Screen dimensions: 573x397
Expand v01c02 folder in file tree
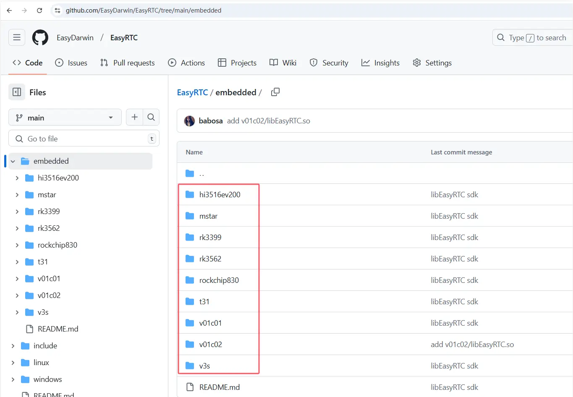click(x=17, y=295)
